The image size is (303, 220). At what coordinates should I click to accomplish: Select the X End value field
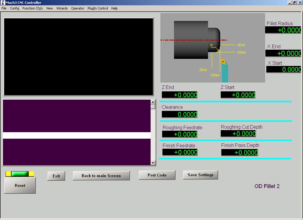283,54
